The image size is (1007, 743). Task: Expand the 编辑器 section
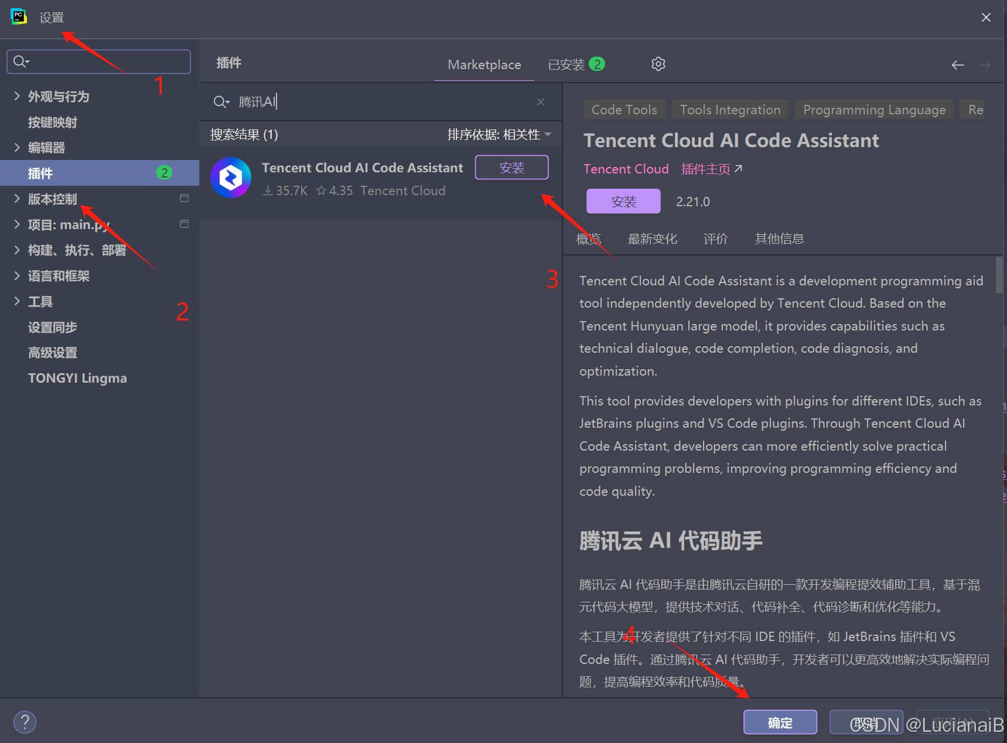17,147
